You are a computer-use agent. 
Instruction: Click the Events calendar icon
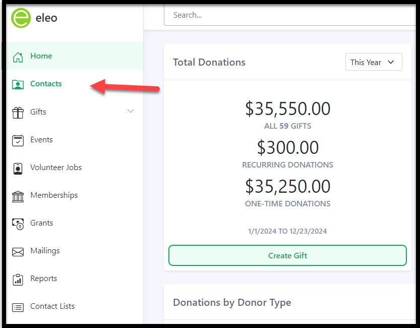point(18,140)
